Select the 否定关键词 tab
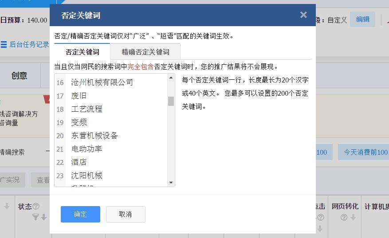Screen dimensions: 389x238 [x=82, y=52]
